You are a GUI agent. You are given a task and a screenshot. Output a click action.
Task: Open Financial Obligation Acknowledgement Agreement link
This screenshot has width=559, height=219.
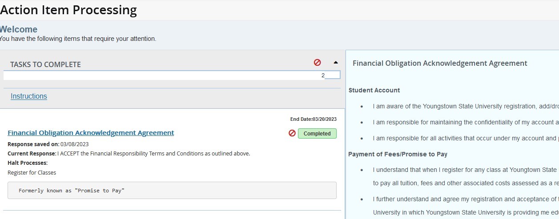coord(91,133)
